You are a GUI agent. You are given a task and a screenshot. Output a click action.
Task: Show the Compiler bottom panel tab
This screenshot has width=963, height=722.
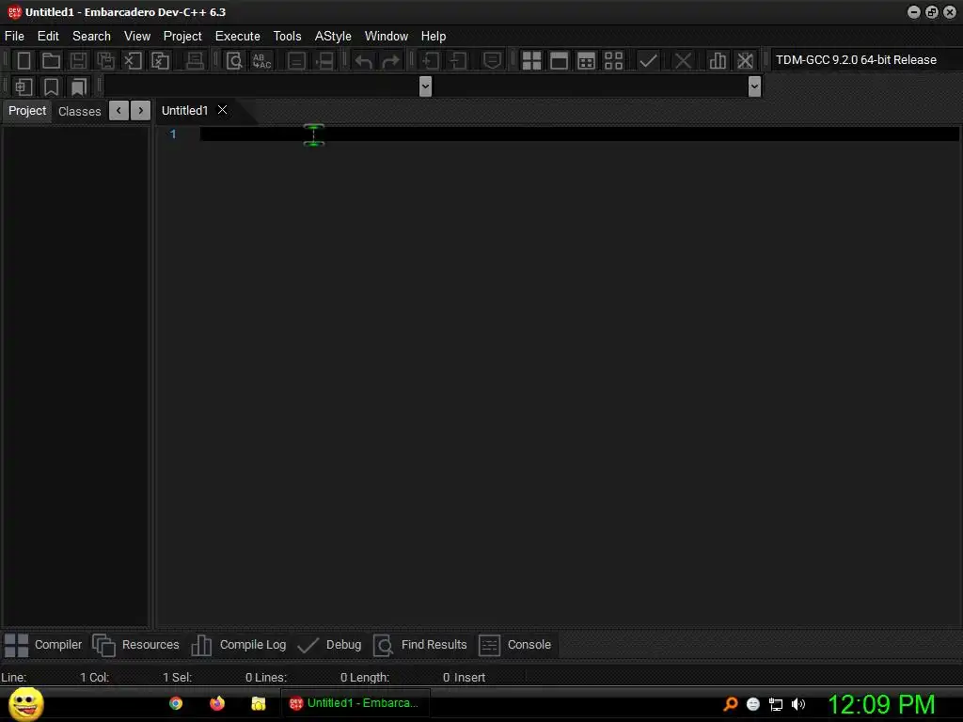[x=43, y=645]
